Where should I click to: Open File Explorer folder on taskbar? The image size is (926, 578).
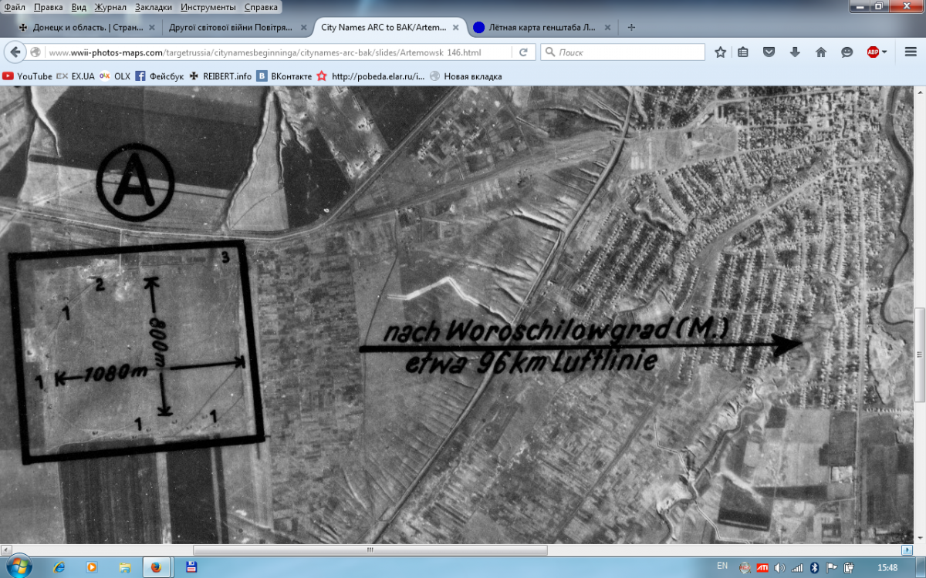click(x=124, y=567)
